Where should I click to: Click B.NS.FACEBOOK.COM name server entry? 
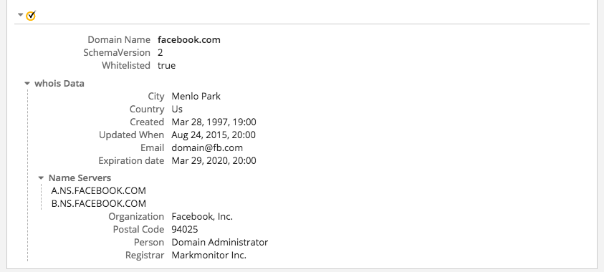(x=99, y=203)
